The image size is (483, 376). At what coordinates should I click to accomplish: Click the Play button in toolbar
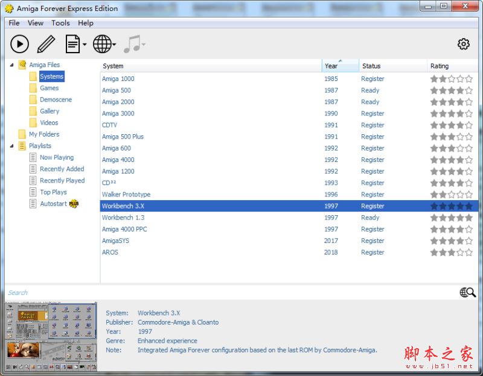pyautogui.click(x=19, y=44)
